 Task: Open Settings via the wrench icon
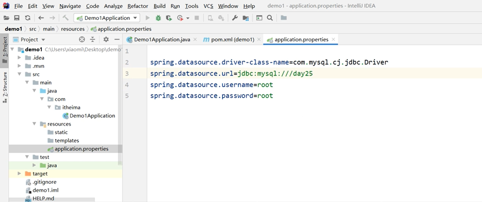click(x=235, y=18)
